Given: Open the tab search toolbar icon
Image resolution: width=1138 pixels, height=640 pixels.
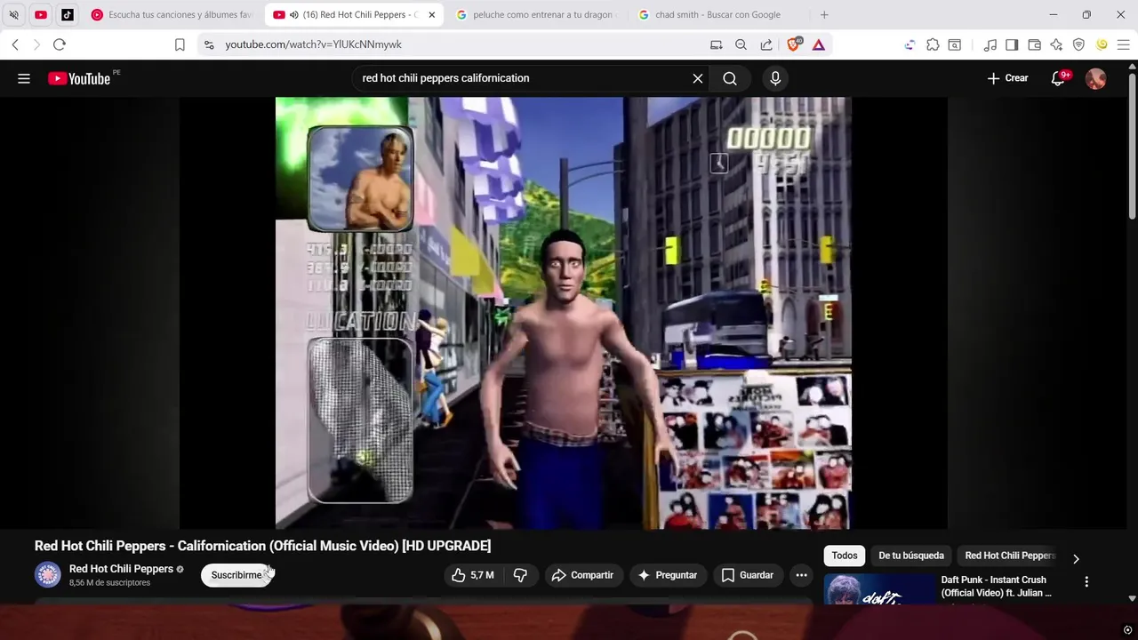Looking at the screenshot, I should tap(954, 44).
